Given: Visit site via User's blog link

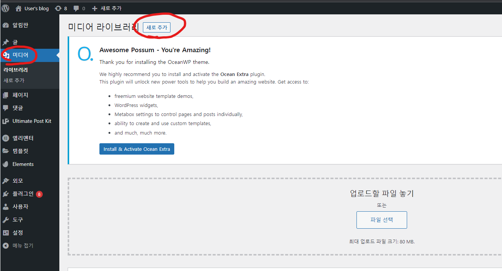Looking at the screenshot, I should tap(37, 8).
